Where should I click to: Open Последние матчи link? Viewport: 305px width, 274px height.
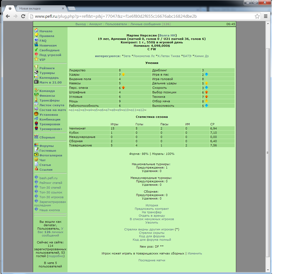(x=152, y=260)
